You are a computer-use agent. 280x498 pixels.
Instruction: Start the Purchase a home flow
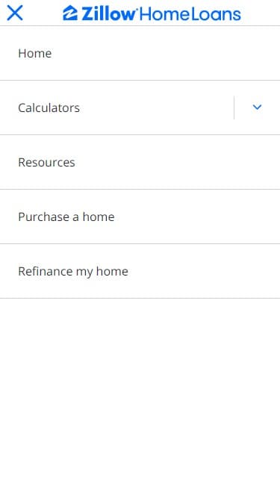(x=140, y=217)
